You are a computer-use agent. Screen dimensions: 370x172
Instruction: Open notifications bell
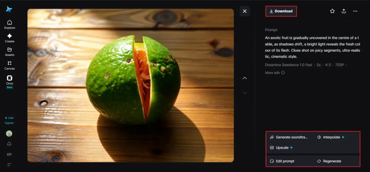(x=9, y=144)
